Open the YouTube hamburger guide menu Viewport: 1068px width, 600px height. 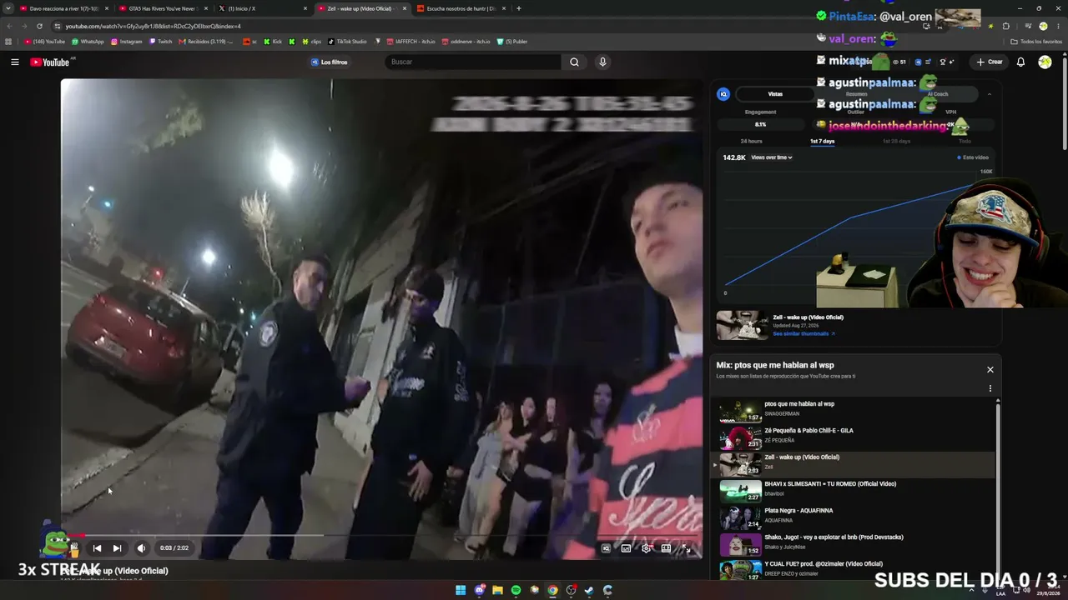coord(14,62)
